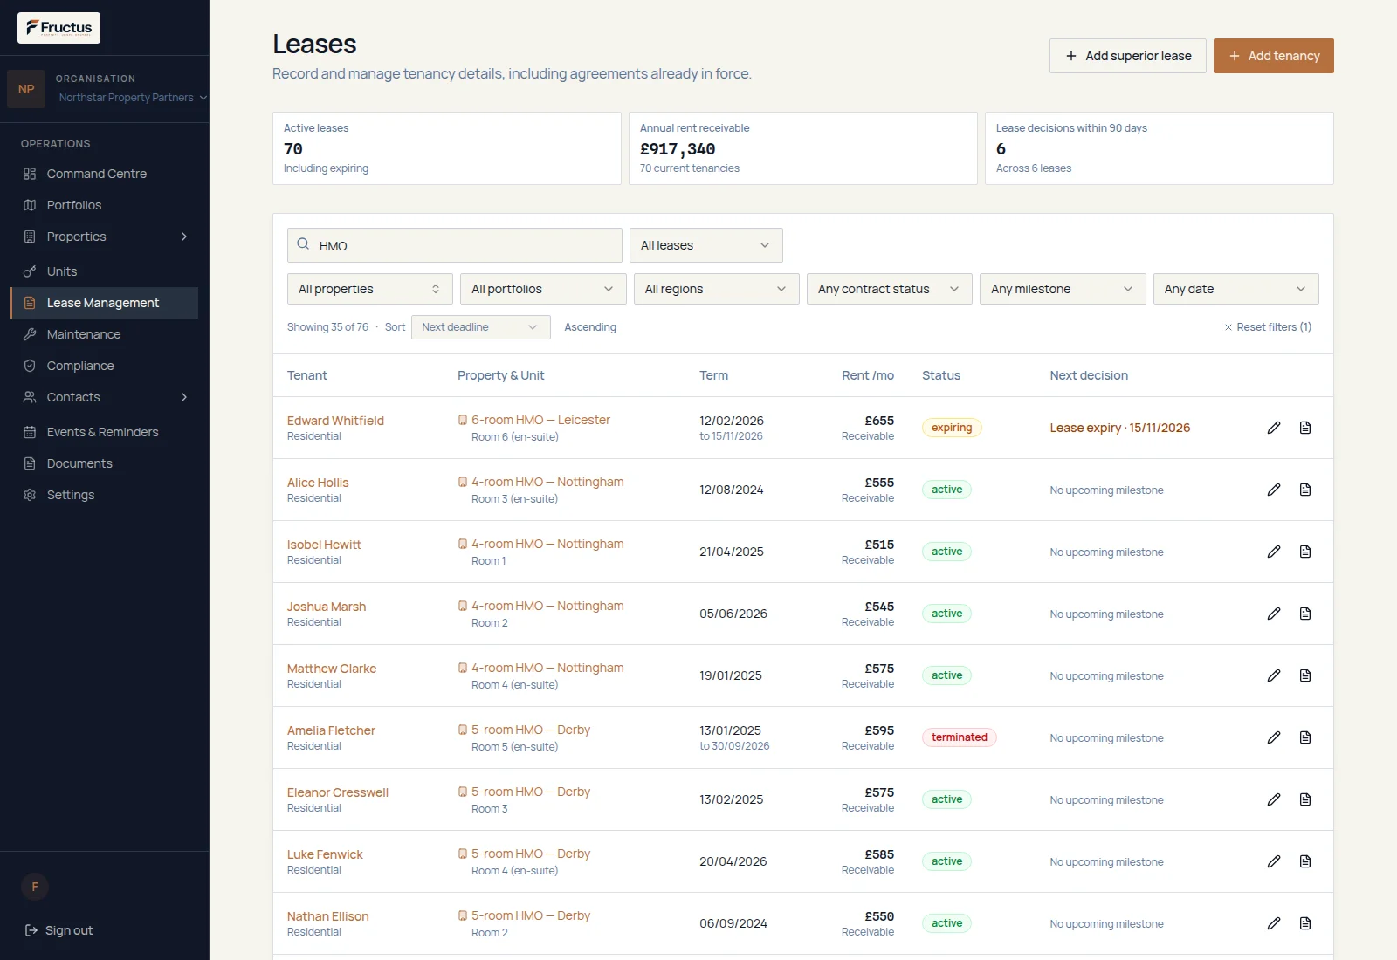The image size is (1397, 960).
Task: Click the HMO search field
Action: click(455, 245)
